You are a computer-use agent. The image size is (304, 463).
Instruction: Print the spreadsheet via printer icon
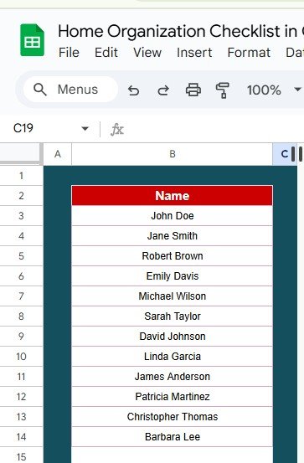(193, 90)
